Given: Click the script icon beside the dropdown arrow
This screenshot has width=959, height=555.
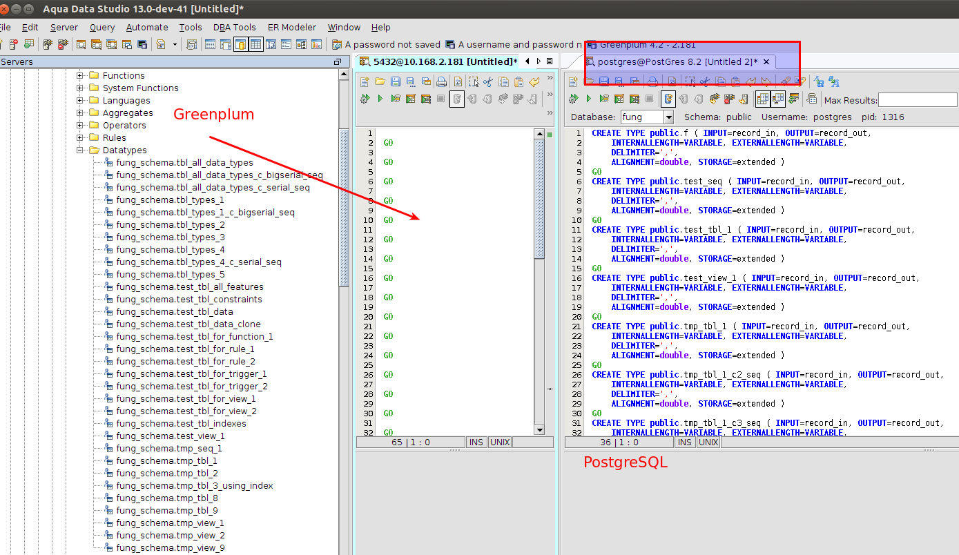Looking at the screenshot, I should 161,45.
